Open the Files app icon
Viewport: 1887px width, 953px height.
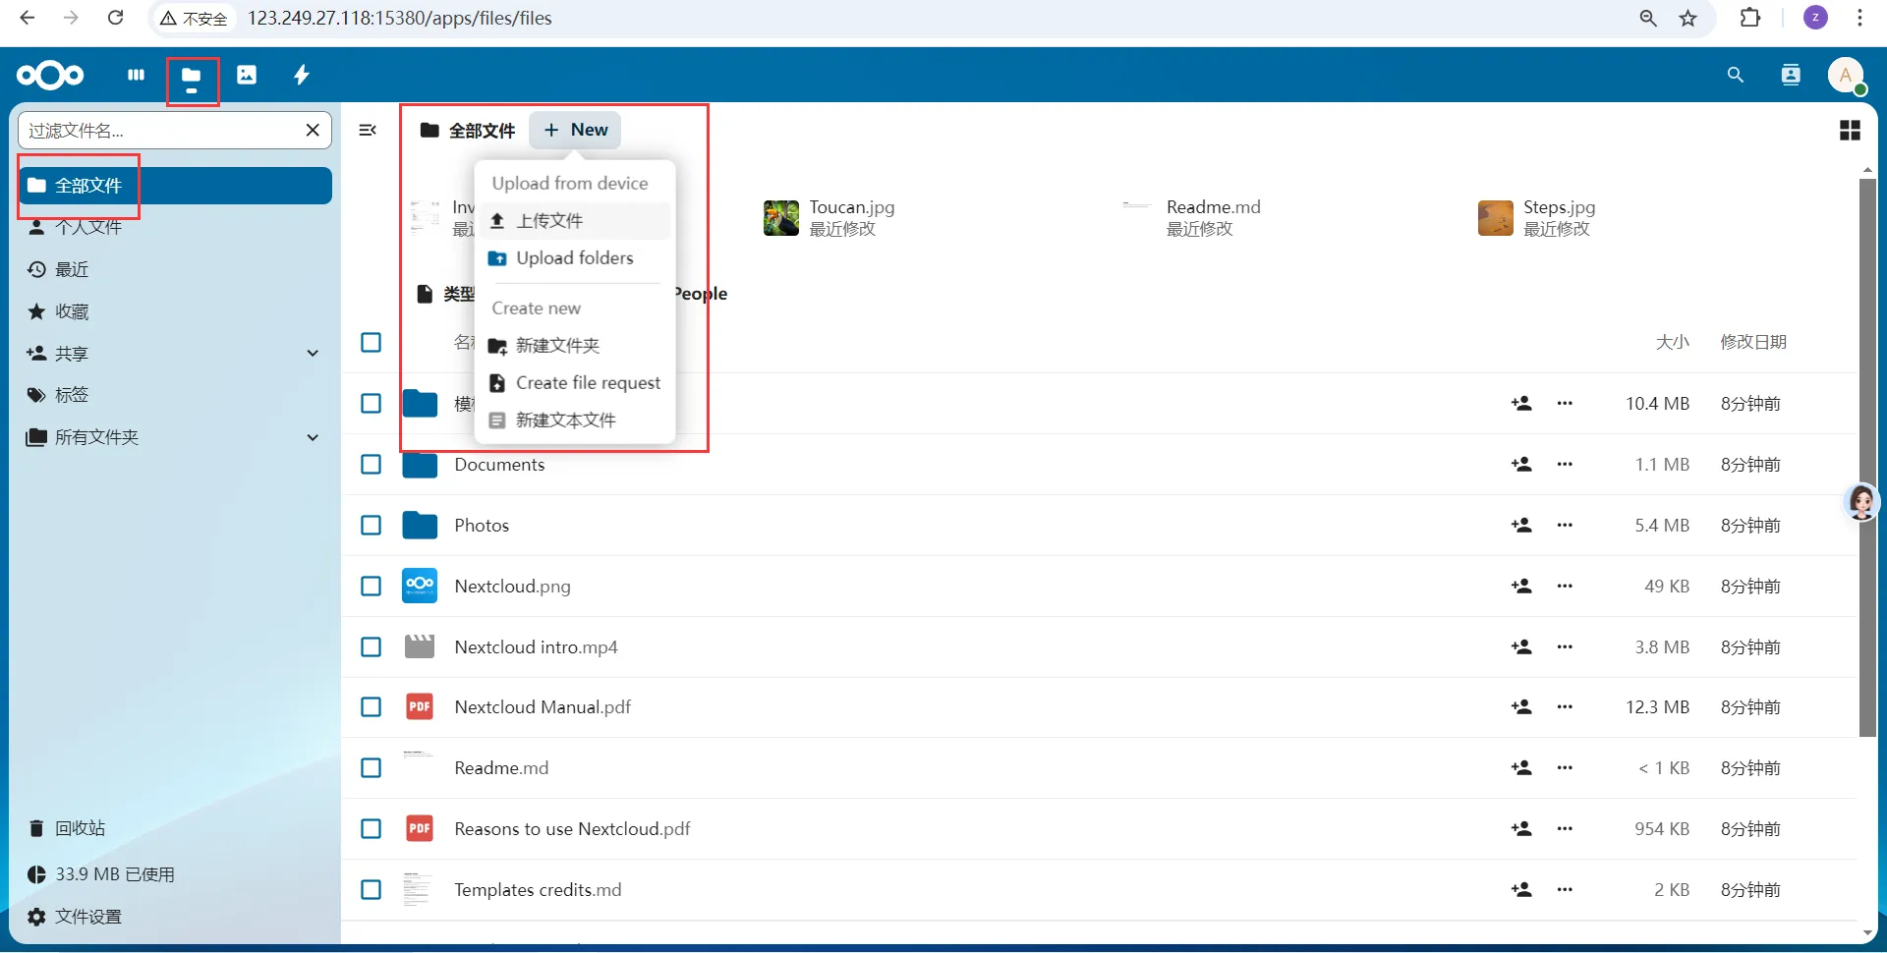click(x=192, y=75)
